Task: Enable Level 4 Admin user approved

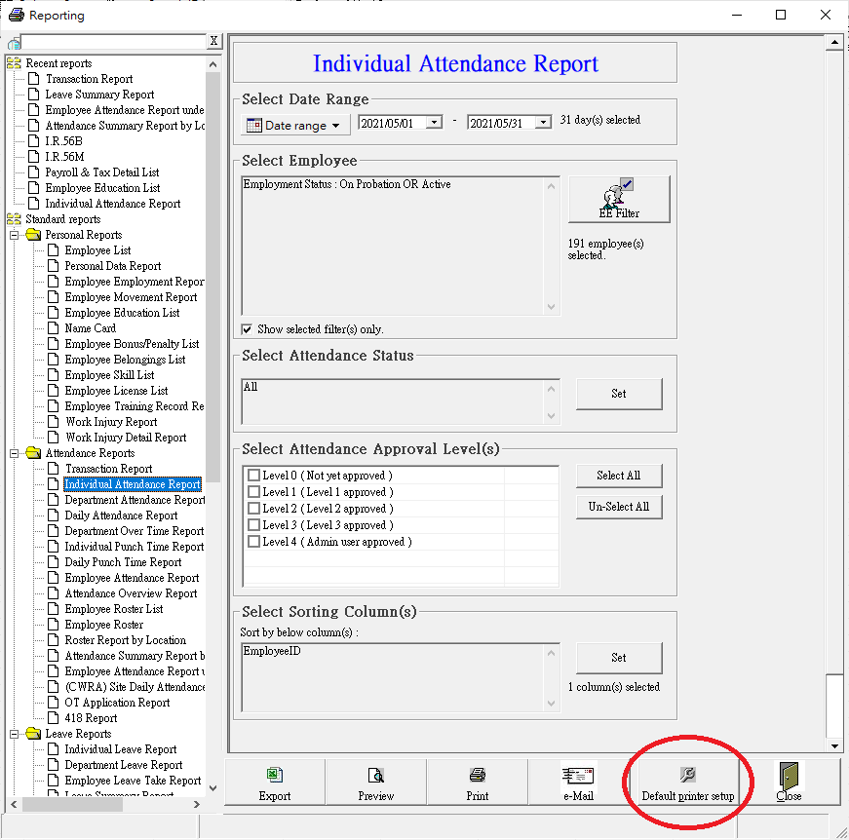Action: [x=254, y=542]
